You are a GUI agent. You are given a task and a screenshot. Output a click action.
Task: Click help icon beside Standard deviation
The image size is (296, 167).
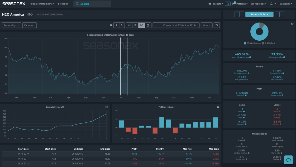(x=249, y=153)
